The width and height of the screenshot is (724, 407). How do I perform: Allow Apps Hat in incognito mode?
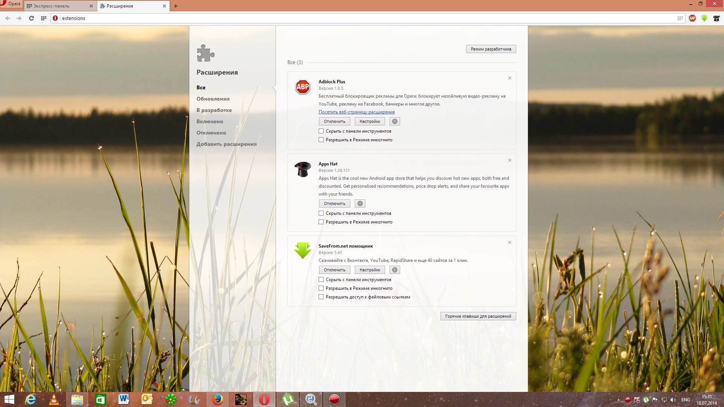[x=321, y=222]
